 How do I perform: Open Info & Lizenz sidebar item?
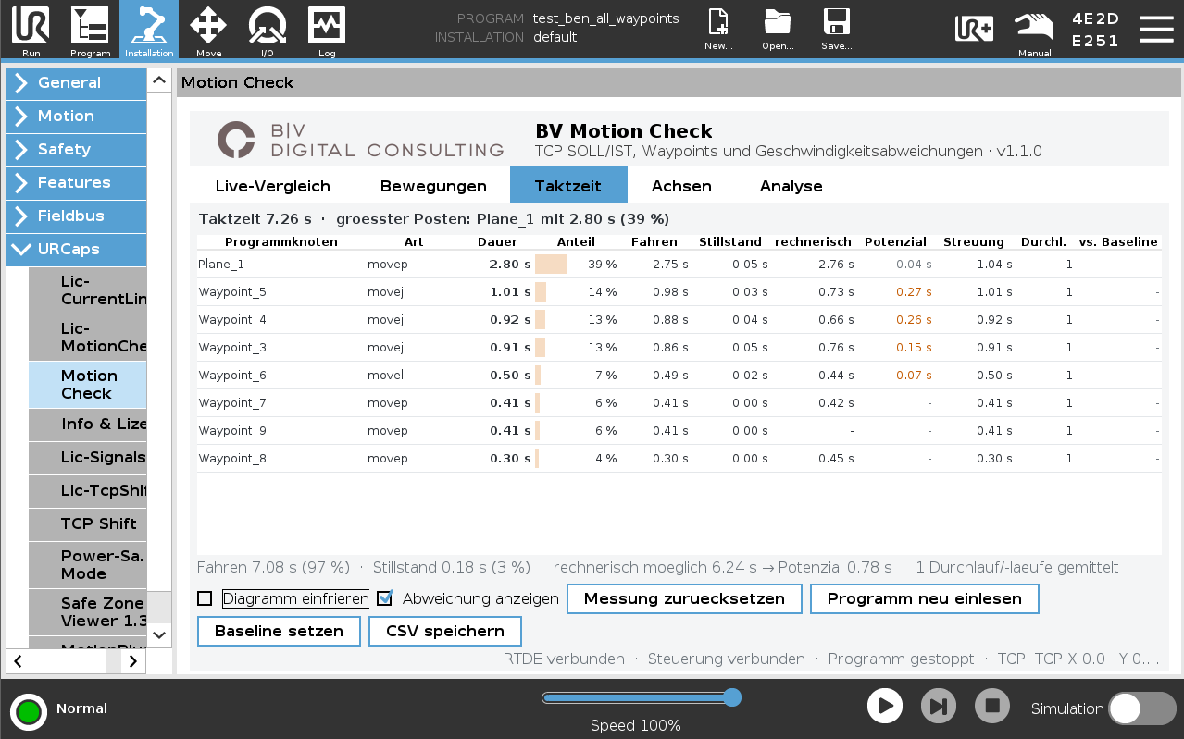[x=88, y=425]
